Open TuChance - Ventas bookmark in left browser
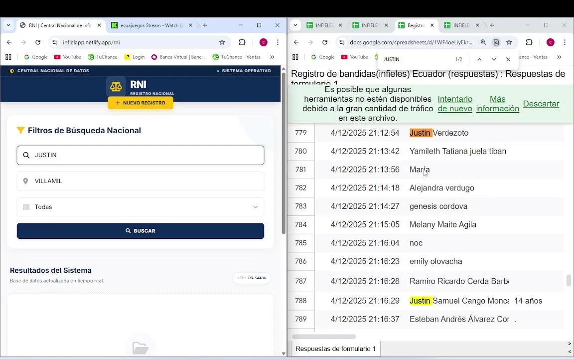Viewport: 574px width, 359px height. pyautogui.click(x=237, y=57)
